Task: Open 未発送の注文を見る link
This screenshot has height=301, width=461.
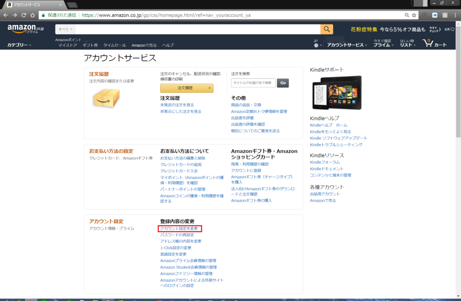Action: 177,105
